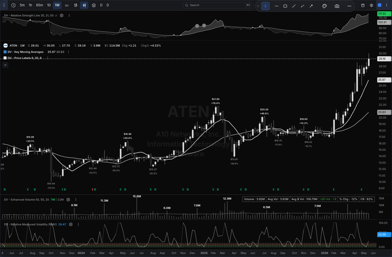
Task: Click the DV - Enhanced Volume label
Action: (x=27, y=200)
